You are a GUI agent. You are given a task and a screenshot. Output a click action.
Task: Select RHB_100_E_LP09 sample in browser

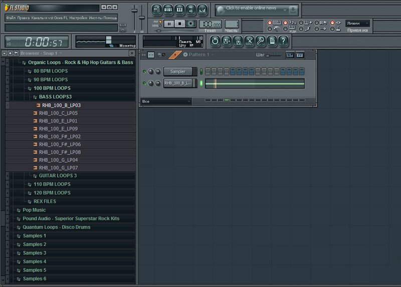point(58,128)
